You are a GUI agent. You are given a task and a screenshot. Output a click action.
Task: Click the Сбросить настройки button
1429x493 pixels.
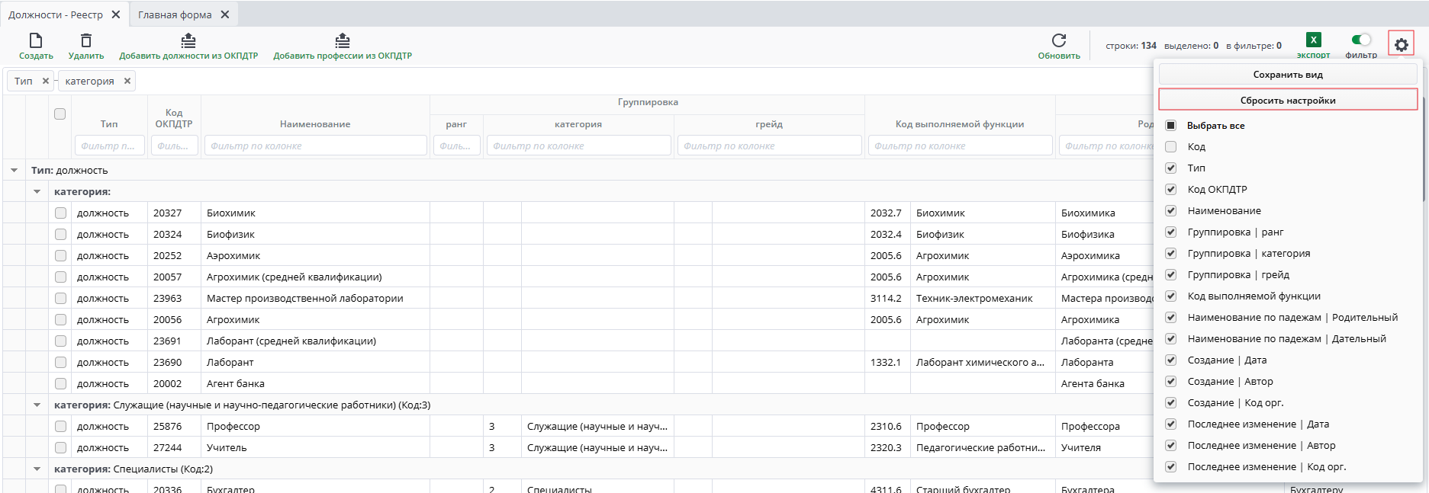(x=1287, y=101)
